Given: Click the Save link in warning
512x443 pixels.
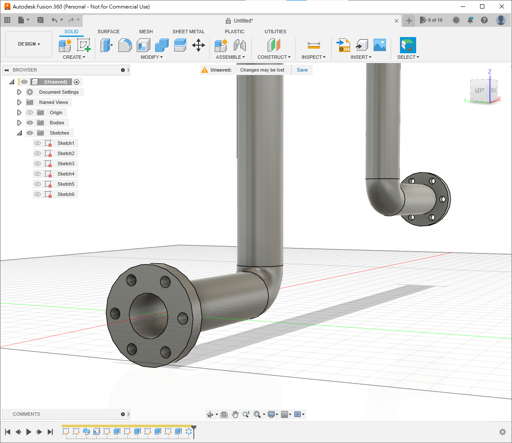Looking at the screenshot, I should [x=302, y=70].
